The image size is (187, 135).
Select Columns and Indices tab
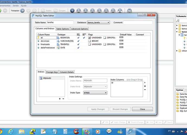(45, 29)
